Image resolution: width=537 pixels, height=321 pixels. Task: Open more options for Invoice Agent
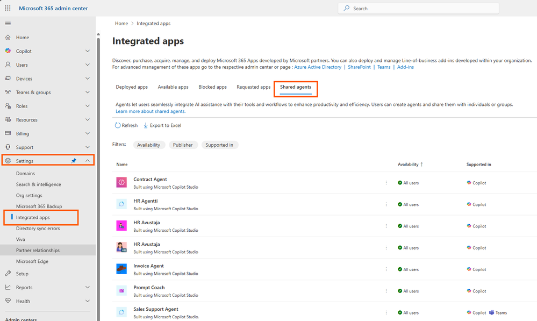[386, 269]
